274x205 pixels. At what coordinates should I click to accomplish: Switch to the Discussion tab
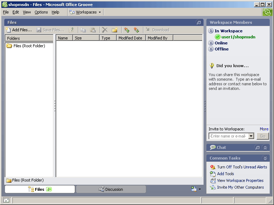[x=111, y=189]
